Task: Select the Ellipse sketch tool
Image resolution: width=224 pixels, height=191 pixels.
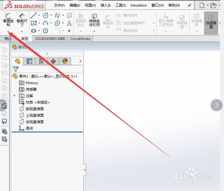Action: pyautogui.click(x=57, y=23)
